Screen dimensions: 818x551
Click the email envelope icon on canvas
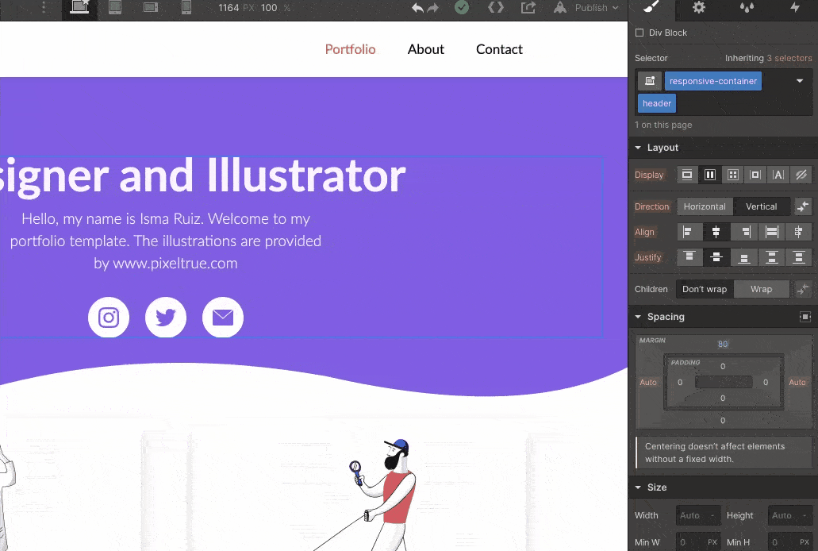click(x=223, y=317)
